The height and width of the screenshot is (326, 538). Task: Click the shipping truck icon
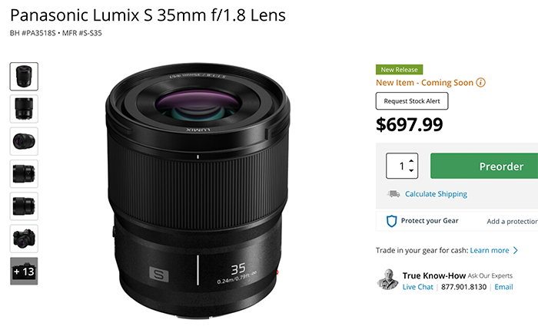point(393,194)
